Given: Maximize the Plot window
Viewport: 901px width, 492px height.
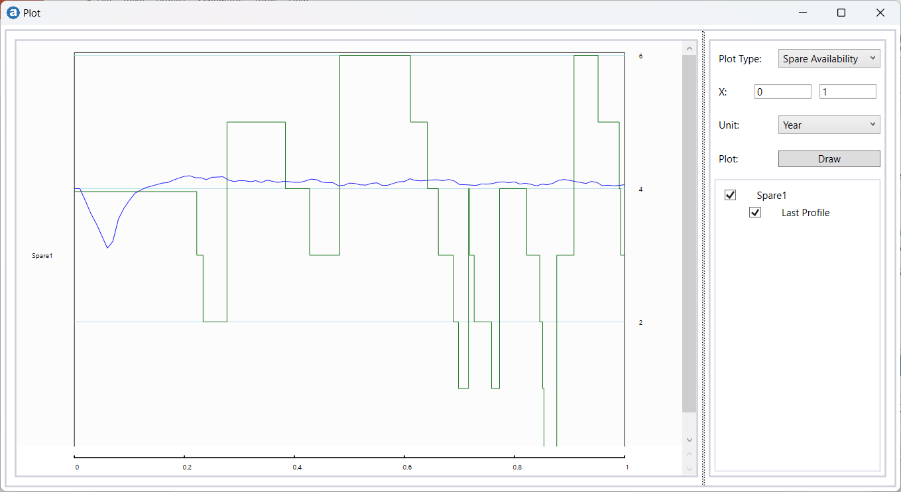Looking at the screenshot, I should point(841,13).
